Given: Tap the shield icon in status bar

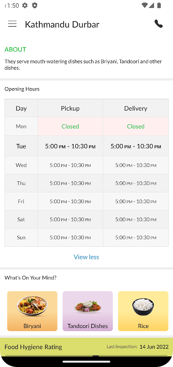Looking at the screenshot, I should point(35,6).
